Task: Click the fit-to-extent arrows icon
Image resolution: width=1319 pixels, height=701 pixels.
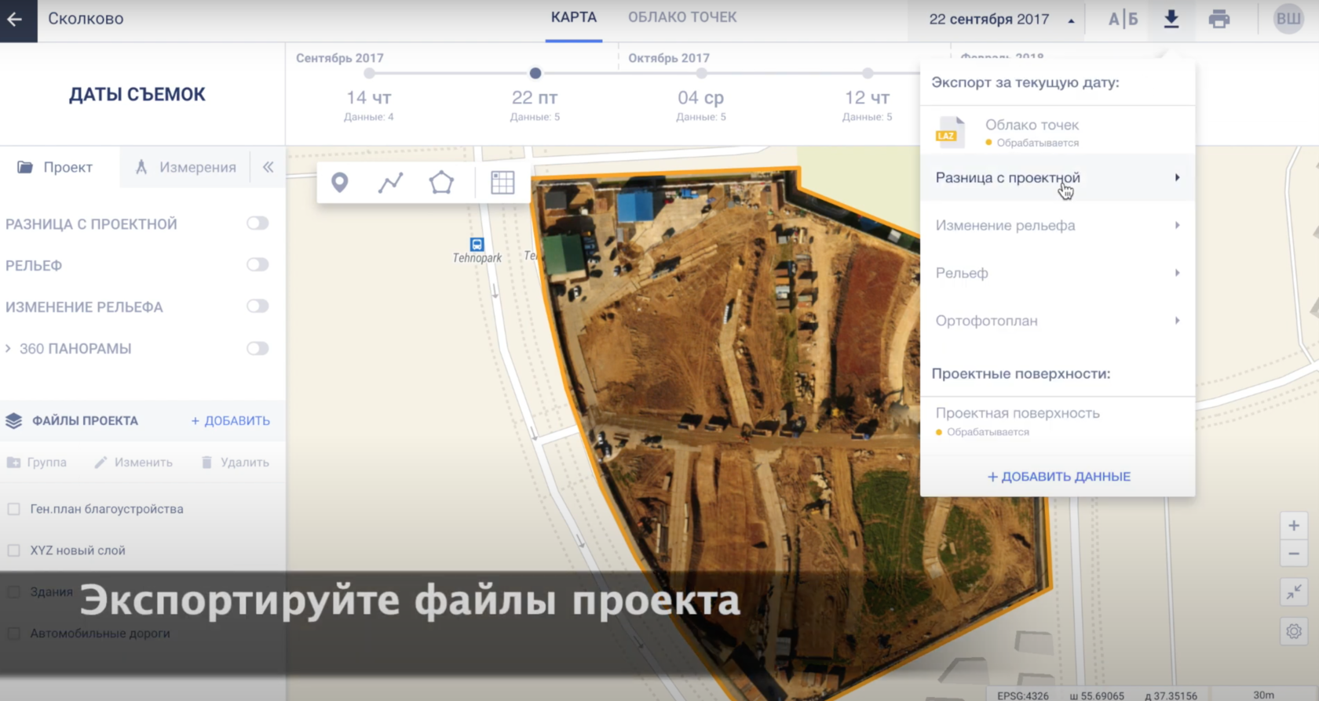Action: tap(1294, 592)
